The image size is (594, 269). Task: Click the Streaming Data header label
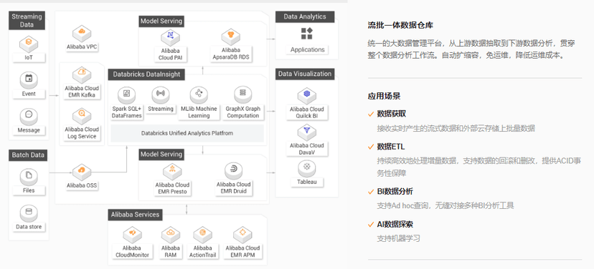27,21
